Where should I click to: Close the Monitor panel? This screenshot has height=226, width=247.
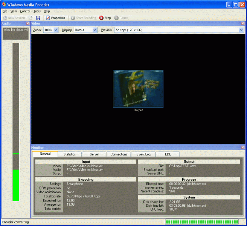pyautogui.click(x=243, y=148)
